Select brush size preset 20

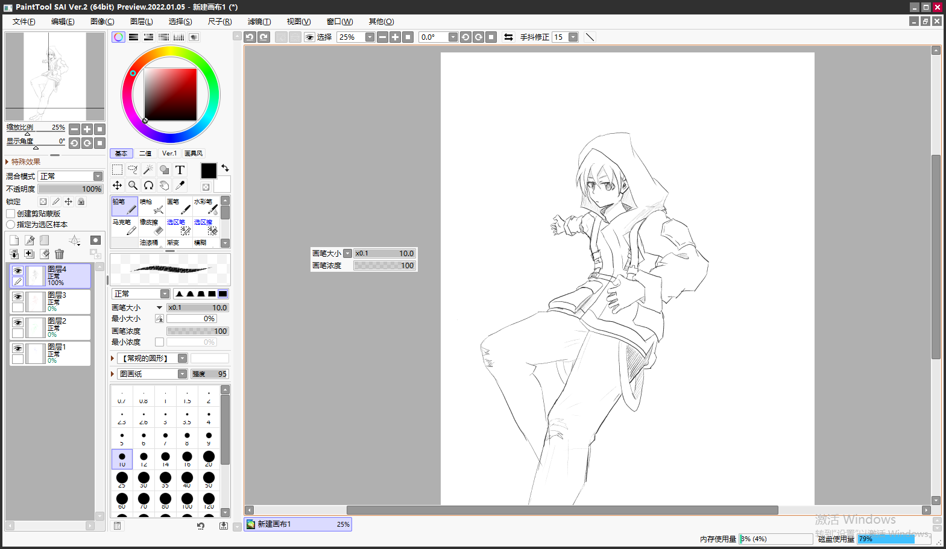point(209,459)
